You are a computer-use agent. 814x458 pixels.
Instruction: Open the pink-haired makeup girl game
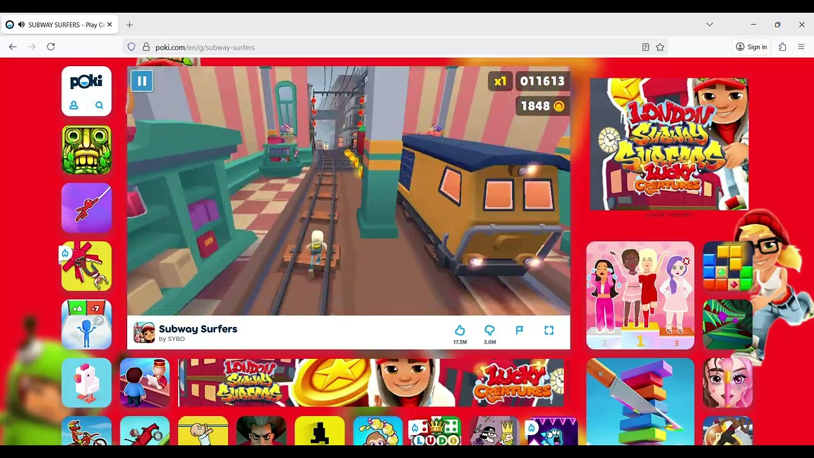point(728,383)
